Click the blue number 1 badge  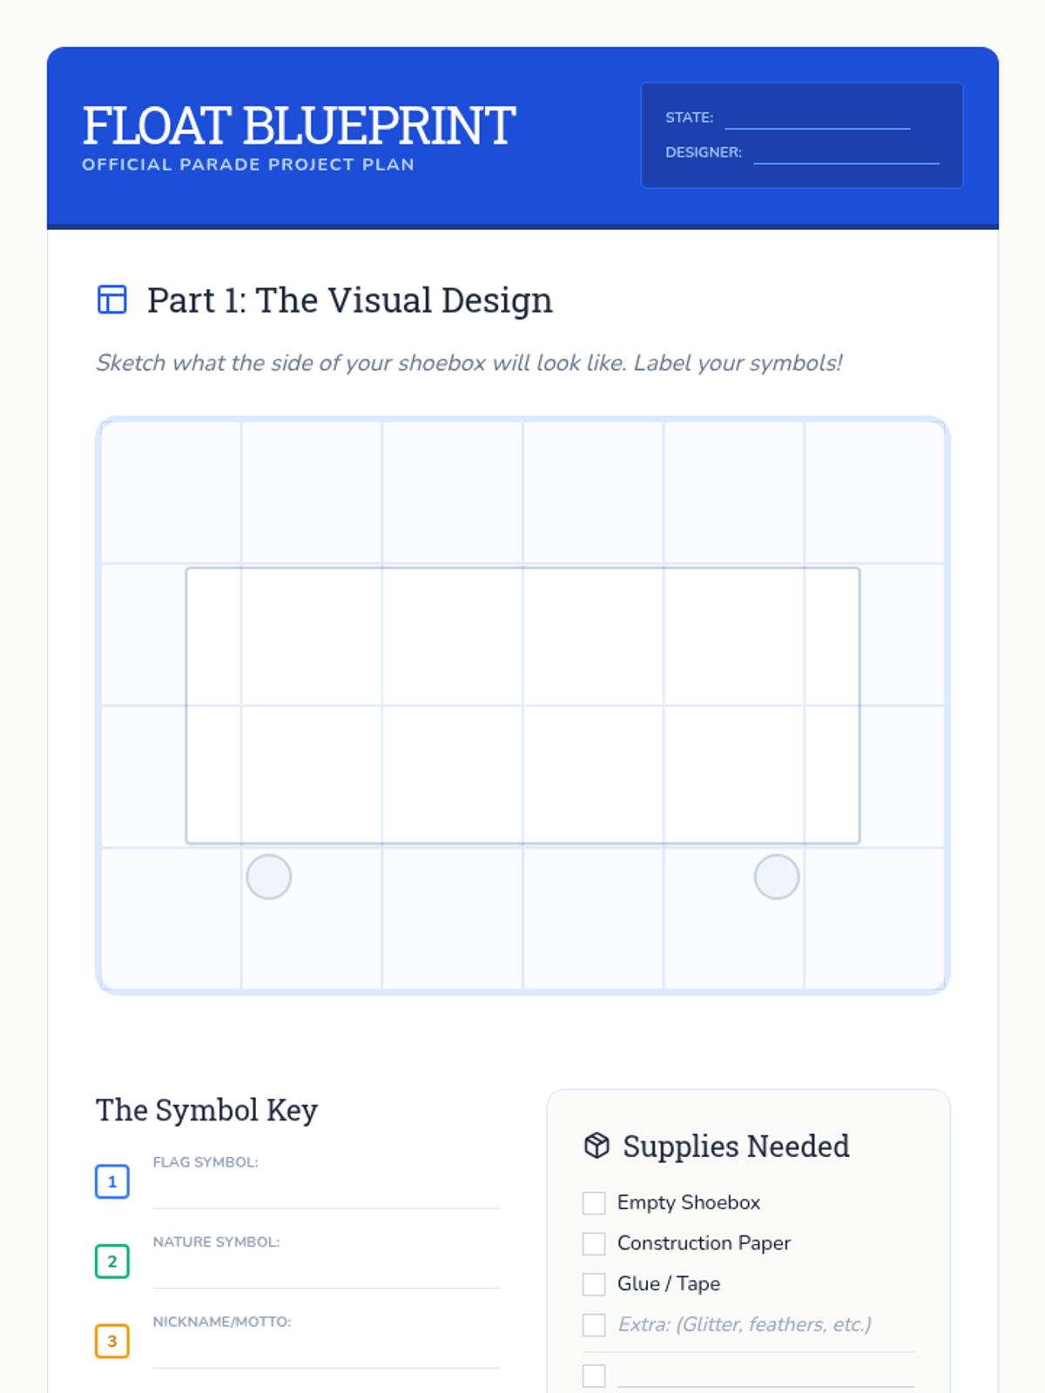(x=112, y=1181)
